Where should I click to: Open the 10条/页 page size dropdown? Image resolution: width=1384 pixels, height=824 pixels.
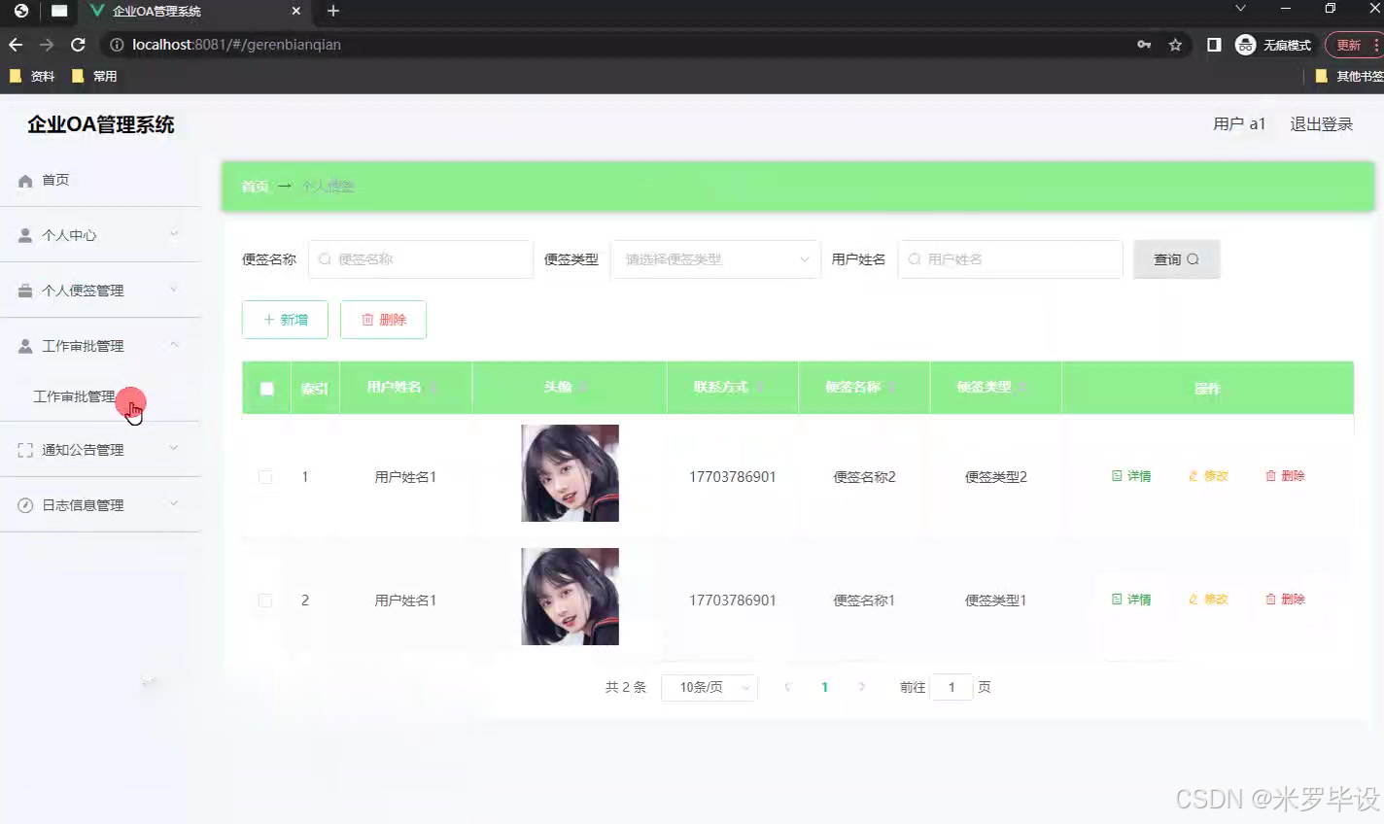click(709, 687)
